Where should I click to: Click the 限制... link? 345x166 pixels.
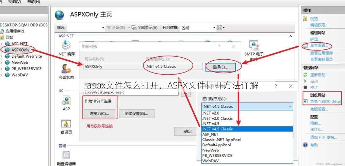coord(315,123)
